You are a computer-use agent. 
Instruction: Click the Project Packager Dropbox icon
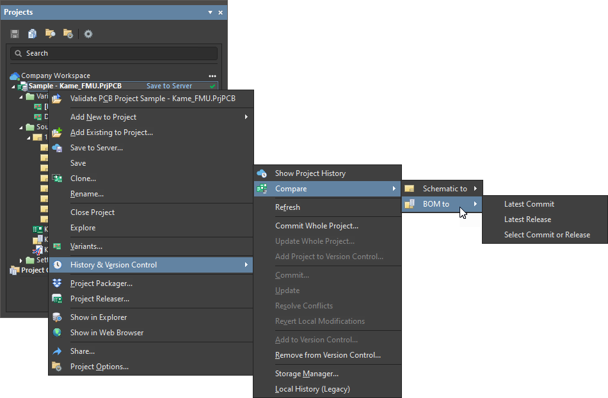[x=57, y=283]
